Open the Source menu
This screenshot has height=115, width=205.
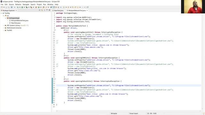tap(11, 4)
